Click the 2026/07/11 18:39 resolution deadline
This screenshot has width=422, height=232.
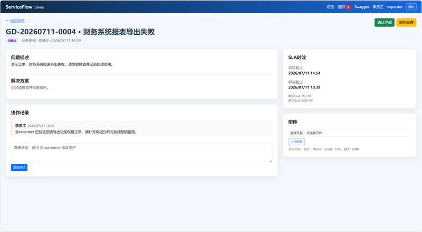[304, 87]
